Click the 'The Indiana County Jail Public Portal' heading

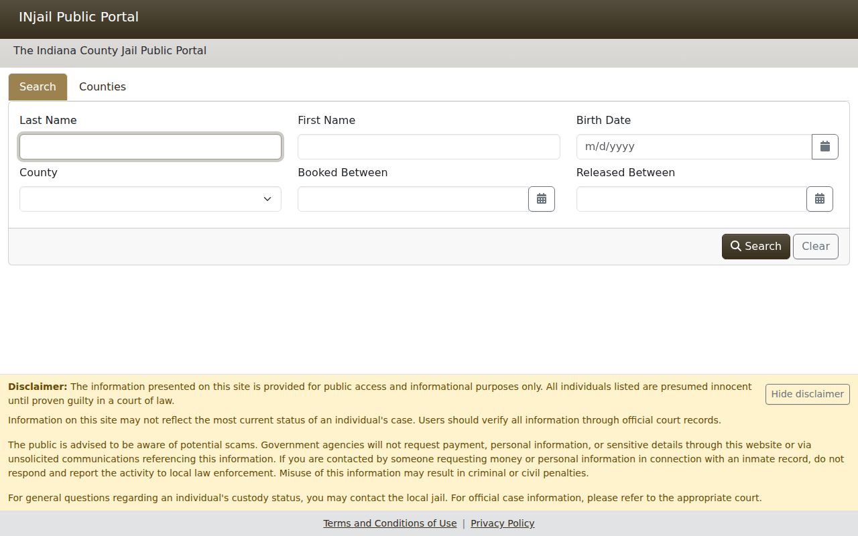pyautogui.click(x=110, y=51)
